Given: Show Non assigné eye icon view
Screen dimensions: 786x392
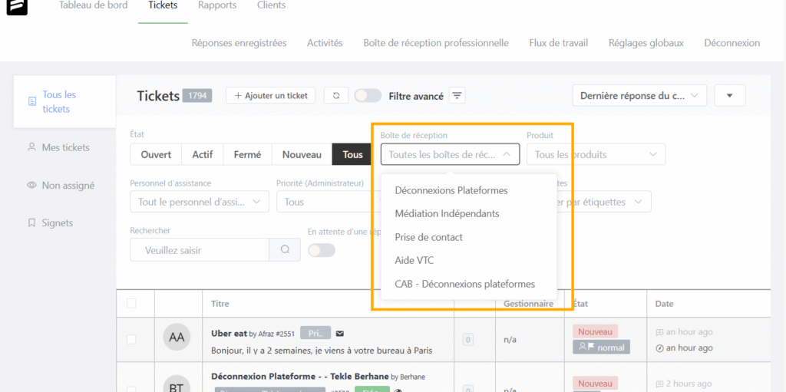Looking at the screenshot, I should [31, 185].
